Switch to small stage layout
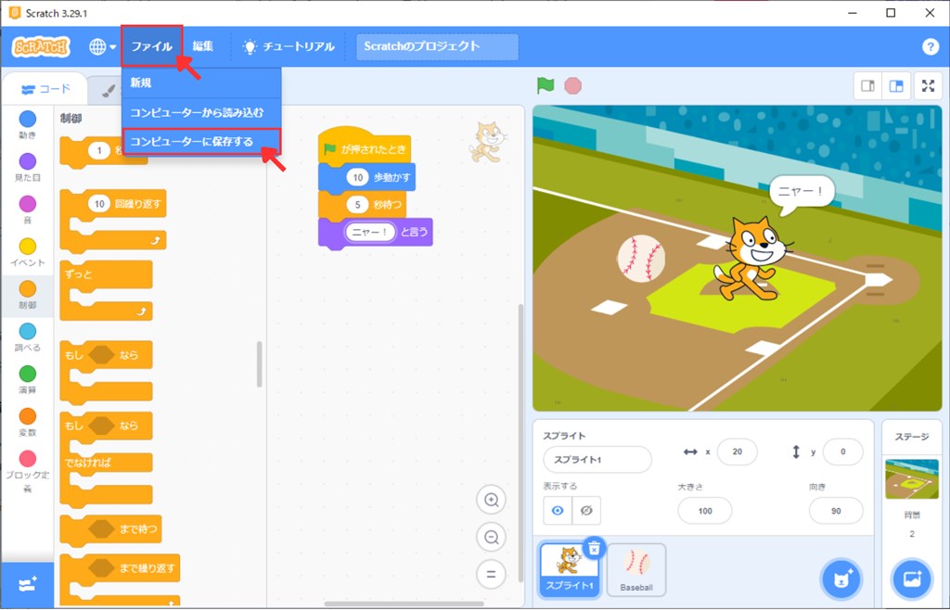950x610 pixels. point(867,86)
